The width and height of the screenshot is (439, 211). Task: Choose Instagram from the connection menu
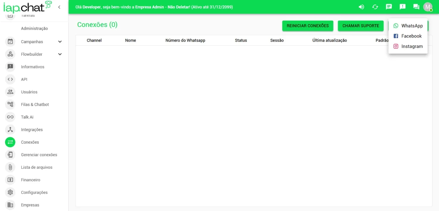pyautogui.click(x=408, y=46)
